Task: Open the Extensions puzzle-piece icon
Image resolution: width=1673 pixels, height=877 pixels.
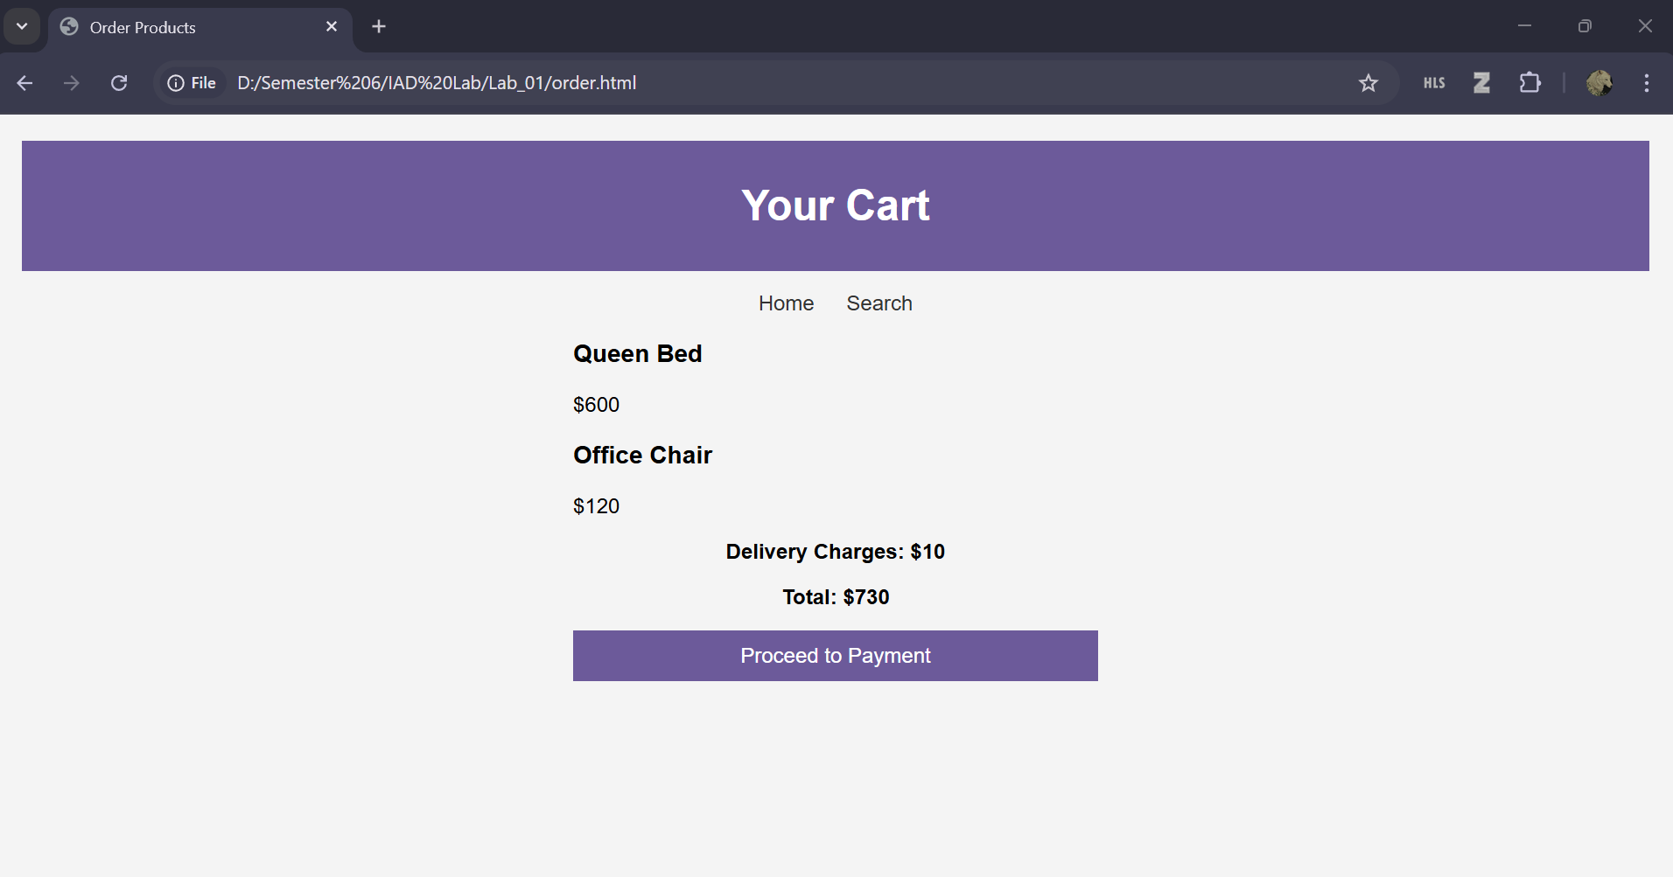Action: click(1529, 83)
